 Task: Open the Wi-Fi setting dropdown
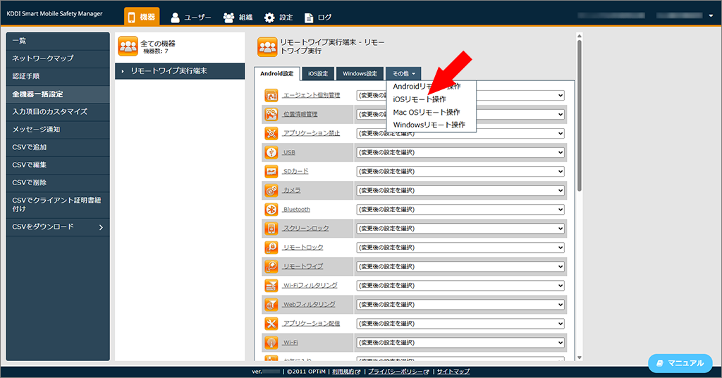coord(460,343)
